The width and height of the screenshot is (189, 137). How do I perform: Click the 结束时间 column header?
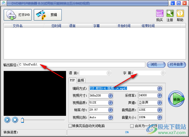pos(161,26)
